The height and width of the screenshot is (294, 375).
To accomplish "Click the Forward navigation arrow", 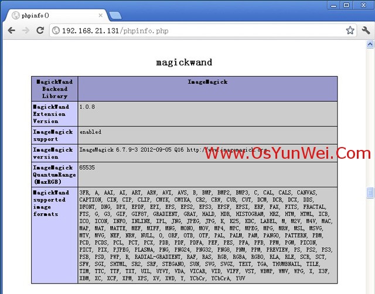I will click(25, 30).
